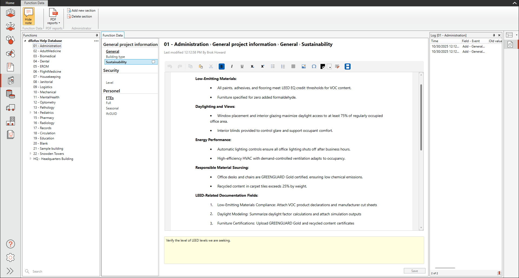
Task: Toggle italic text formatting
Action: click(x=232, y=66)
